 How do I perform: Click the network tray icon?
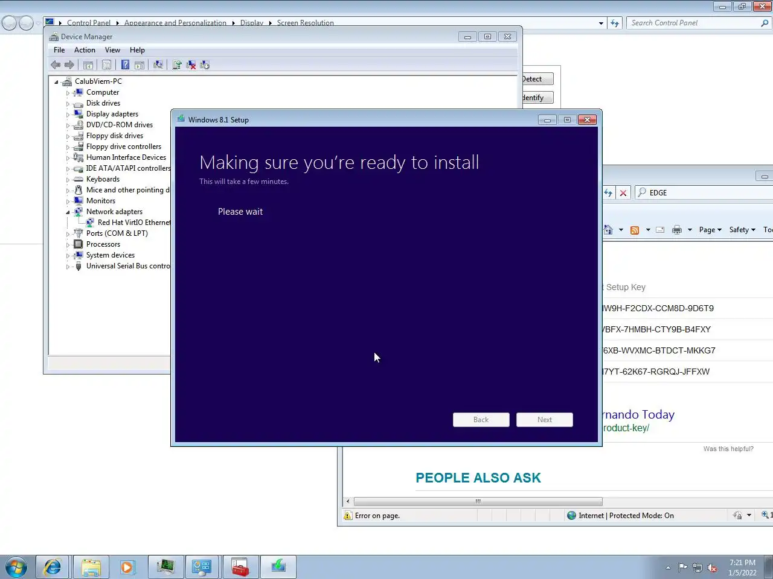point(698,568)
